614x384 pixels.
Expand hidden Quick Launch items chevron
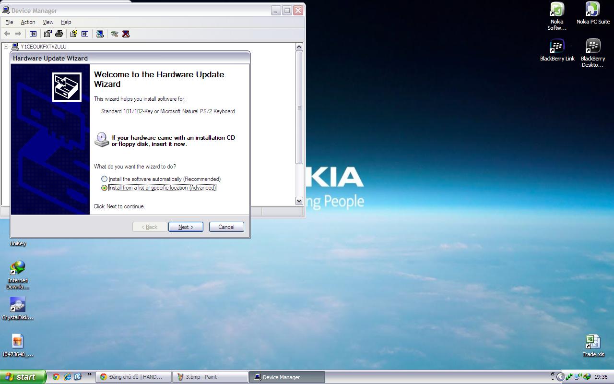89,375
